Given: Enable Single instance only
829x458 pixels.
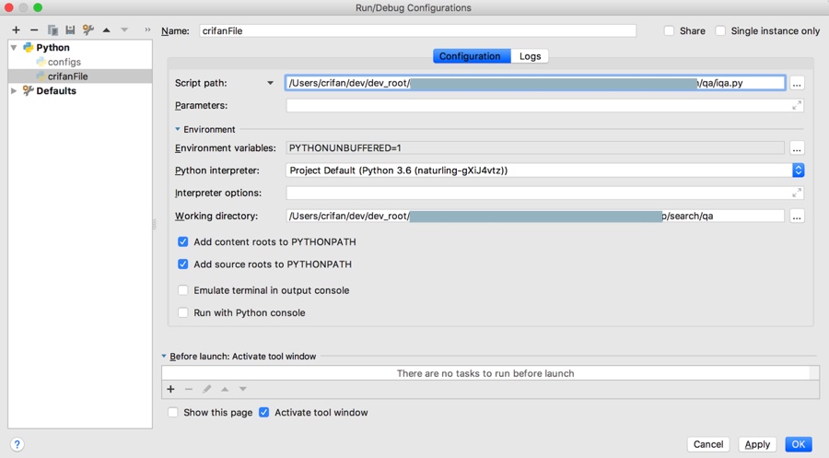Looking at the screenshot, I should 720,30.
